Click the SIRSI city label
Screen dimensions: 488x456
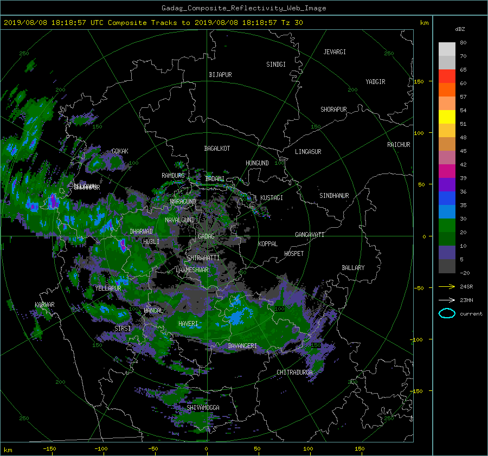123,329
